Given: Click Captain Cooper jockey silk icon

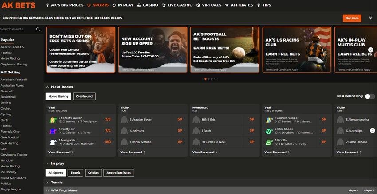Looking at the screenshot, I should [269, 120].
